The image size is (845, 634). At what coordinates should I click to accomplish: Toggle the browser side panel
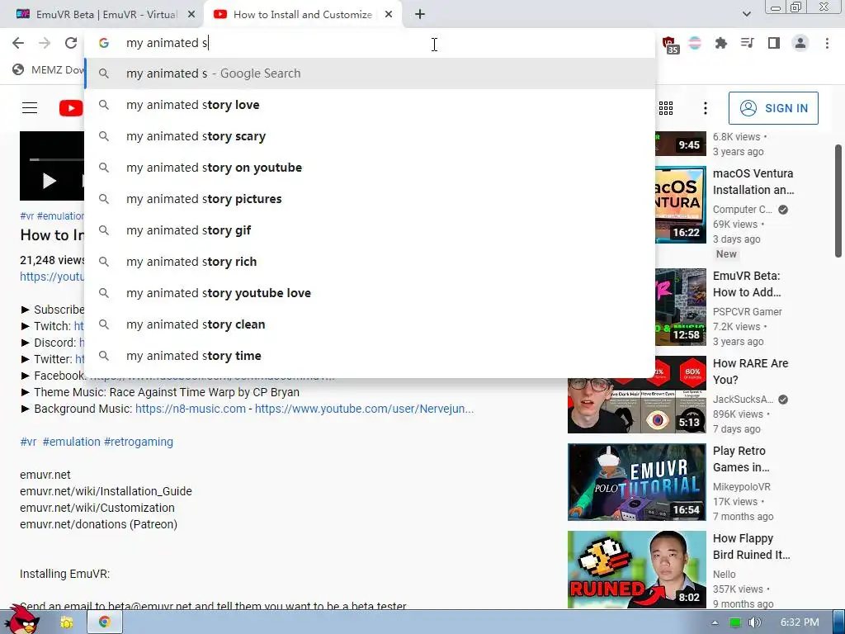(x=774, y=43)
